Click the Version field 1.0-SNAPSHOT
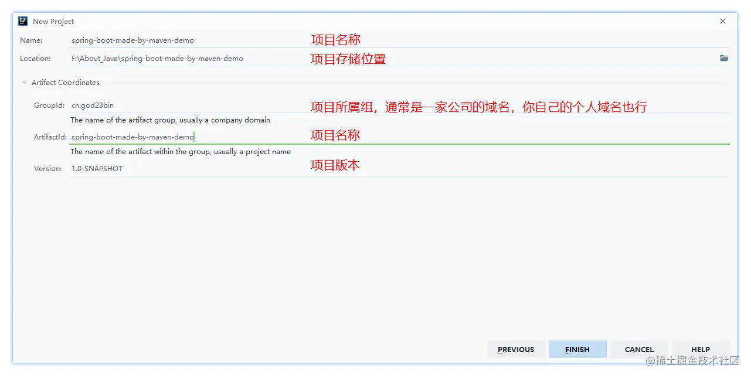This screenshot has width=751, height=378. click(399, 169)
